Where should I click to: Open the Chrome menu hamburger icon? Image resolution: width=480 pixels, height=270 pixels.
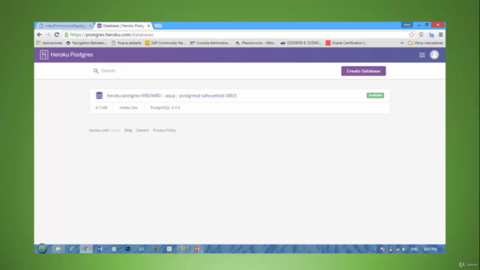tap(441, 34)
